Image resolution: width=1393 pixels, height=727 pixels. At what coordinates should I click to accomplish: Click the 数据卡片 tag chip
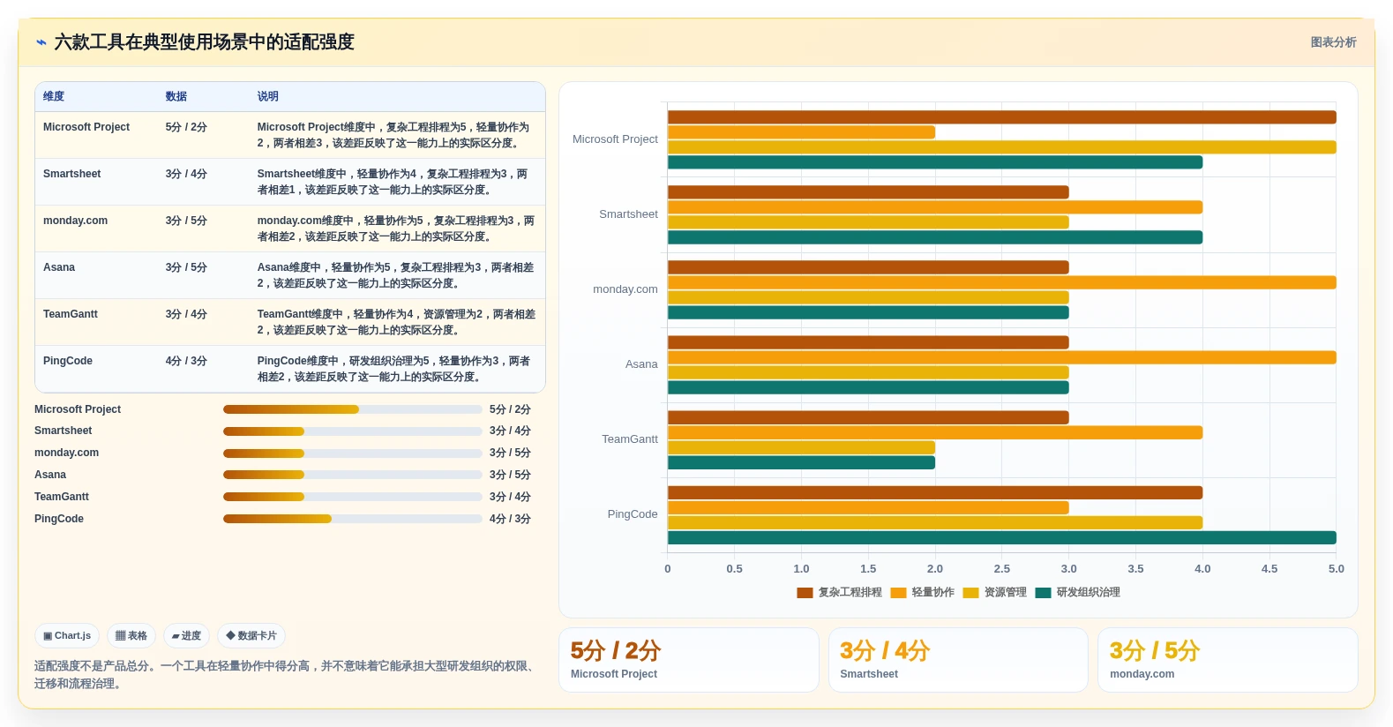coord(251,635)
